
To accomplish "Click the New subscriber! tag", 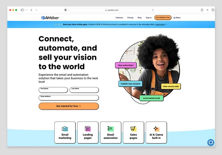I will pyautogui.click(x=126, y=65).
